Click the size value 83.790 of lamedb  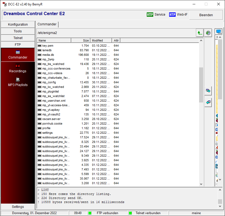tap(84, 50)
